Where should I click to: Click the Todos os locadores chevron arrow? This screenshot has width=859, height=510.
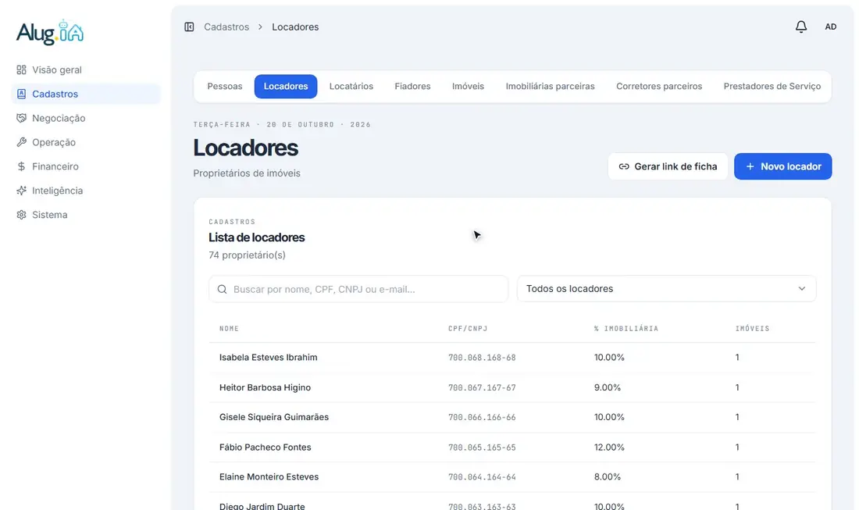tap(801, 289)
